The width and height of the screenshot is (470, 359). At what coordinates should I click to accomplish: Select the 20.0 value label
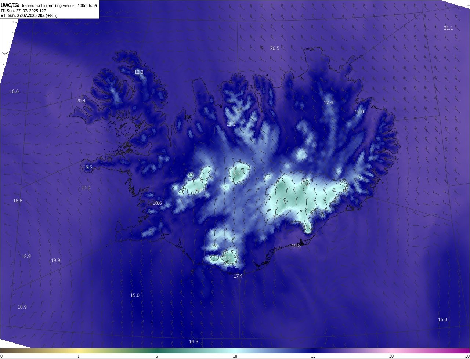(x=86, y=188)
